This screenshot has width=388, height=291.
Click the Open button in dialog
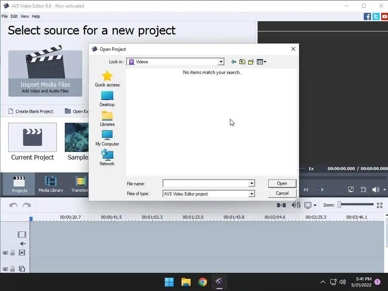[x=282, y=183]
